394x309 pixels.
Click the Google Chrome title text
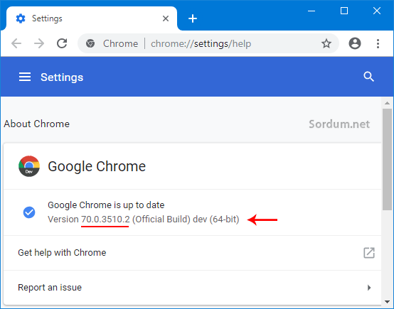97,166
